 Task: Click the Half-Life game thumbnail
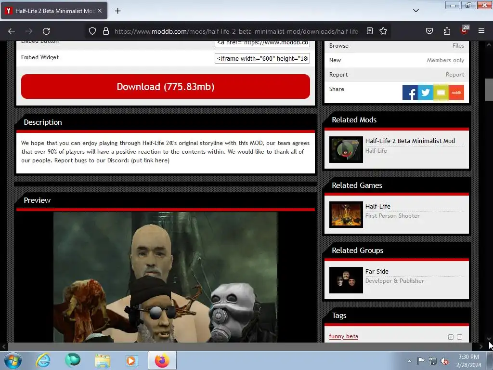pos(346,214)
